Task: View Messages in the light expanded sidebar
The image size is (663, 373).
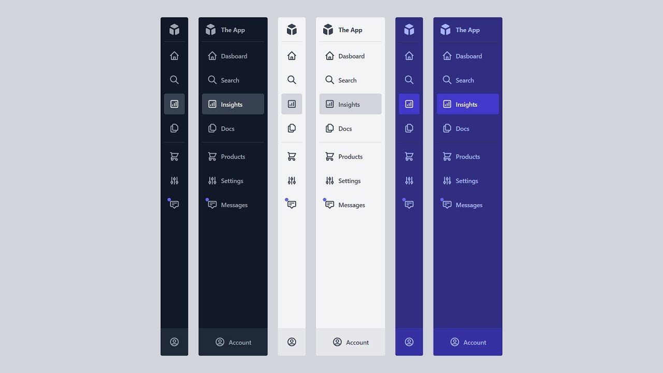Action: click(x=351, y=205)
